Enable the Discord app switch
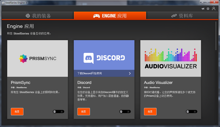Screen dimensions: 220x127 125,112
